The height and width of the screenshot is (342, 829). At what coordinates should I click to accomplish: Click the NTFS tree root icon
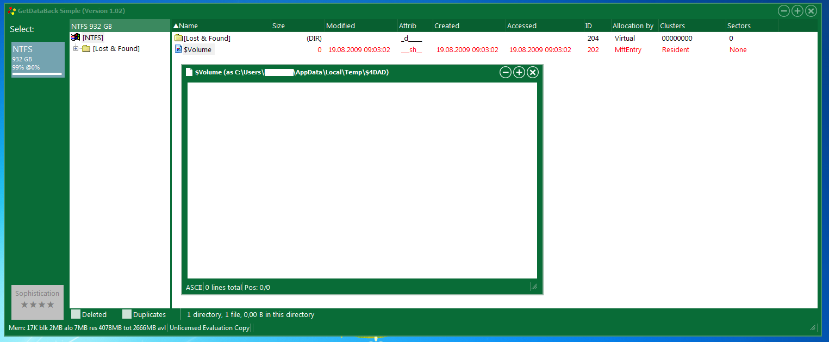pyautogui.click(x=76, y=37)
